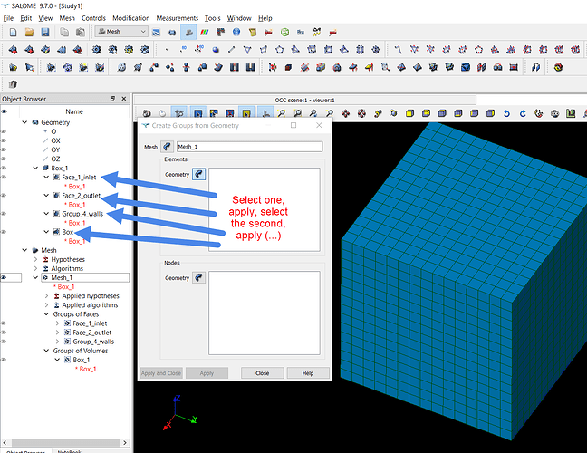Open the Measurements menu
Image resolution: width=587 pixels, height=453 pixels.
pos(178,18)
